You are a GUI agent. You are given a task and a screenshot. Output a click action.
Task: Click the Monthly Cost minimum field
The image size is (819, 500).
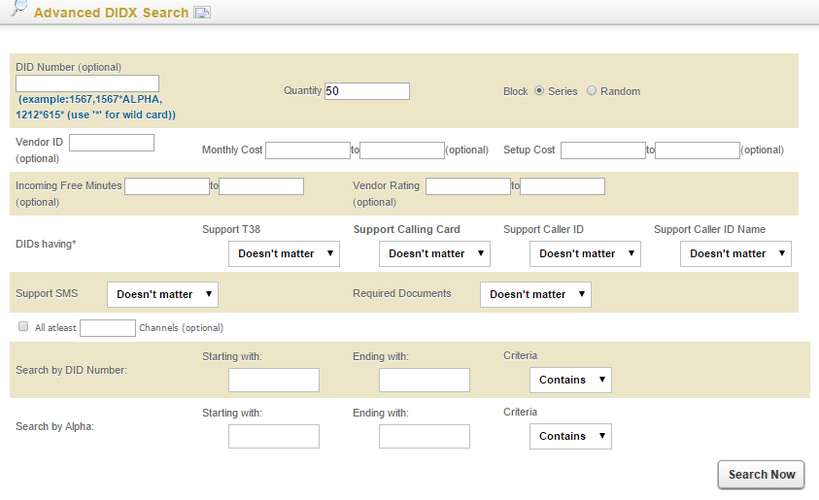(307, 150)
